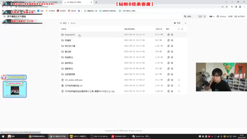The image size is (247, 139).
Task: Copy link for the 1.02 GB folder
Action: 168,46
